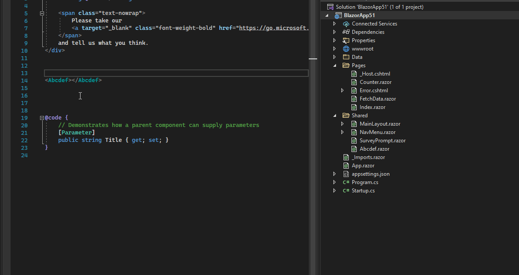Expand Error.cshtml nested files
The width and height of the screenshot is (519, 275).
pyautogui.click(x=342, y=90)
